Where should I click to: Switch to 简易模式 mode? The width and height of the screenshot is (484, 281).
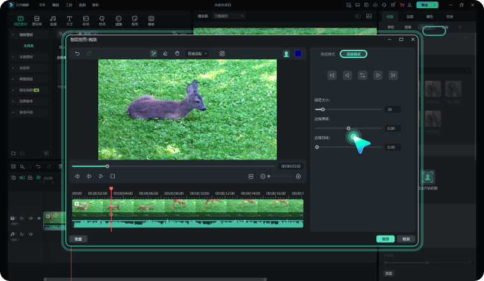328,54
